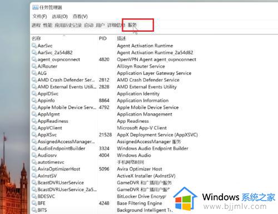Sort services by the 描述 column header
278x214 pixels.
click(x=122, y=38)
